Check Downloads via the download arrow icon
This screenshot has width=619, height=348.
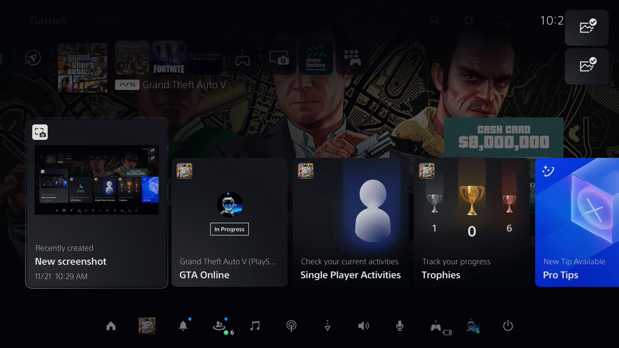pyautogui.click(x=327, y=325)
